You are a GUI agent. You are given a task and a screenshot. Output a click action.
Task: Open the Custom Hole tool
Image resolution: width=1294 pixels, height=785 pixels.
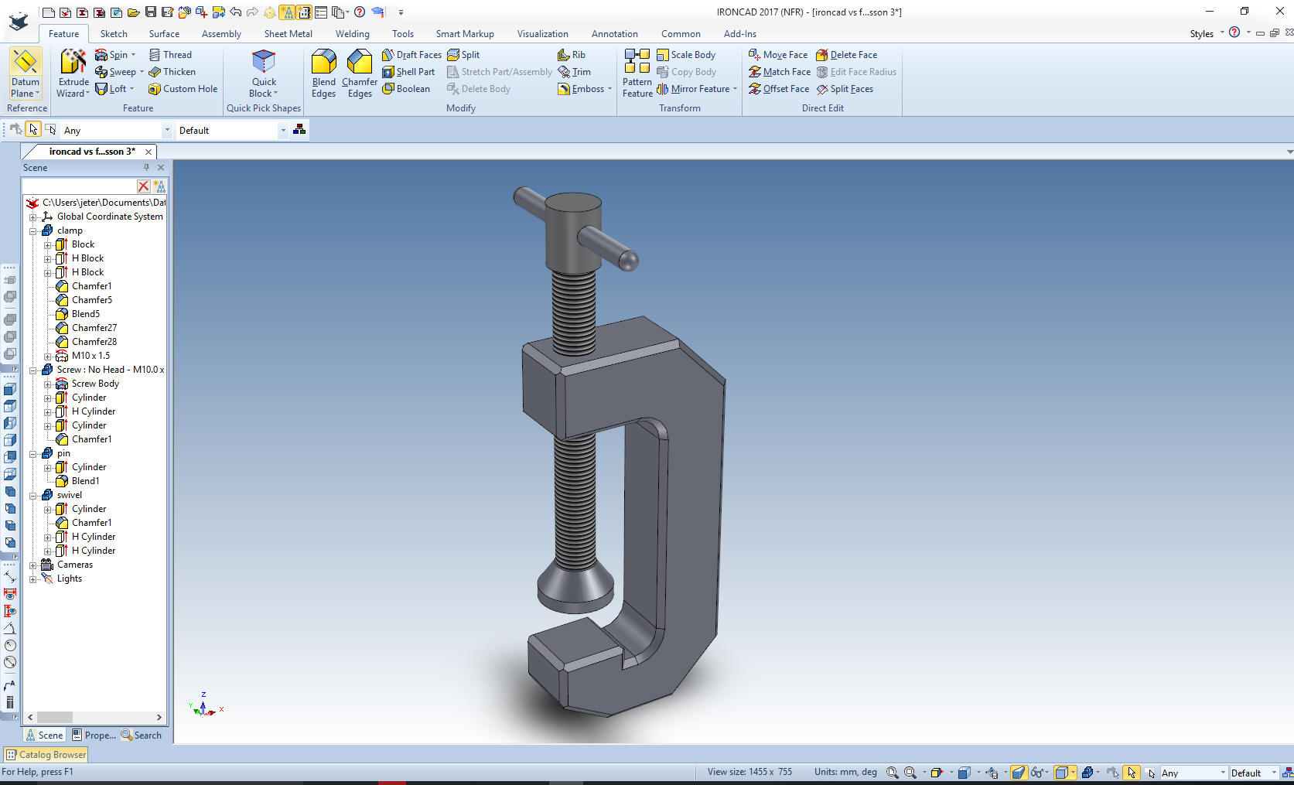[x=183, y=89]
